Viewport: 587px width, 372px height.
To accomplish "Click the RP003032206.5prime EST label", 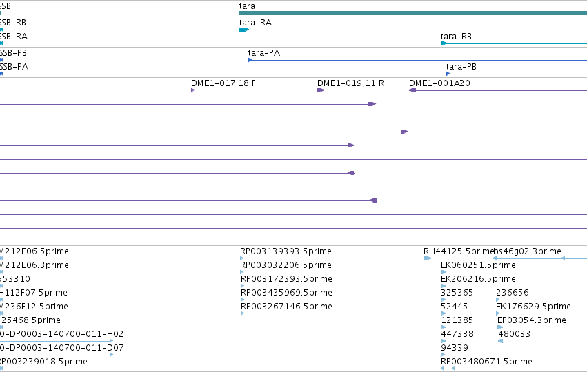I will tap(286, 265).
